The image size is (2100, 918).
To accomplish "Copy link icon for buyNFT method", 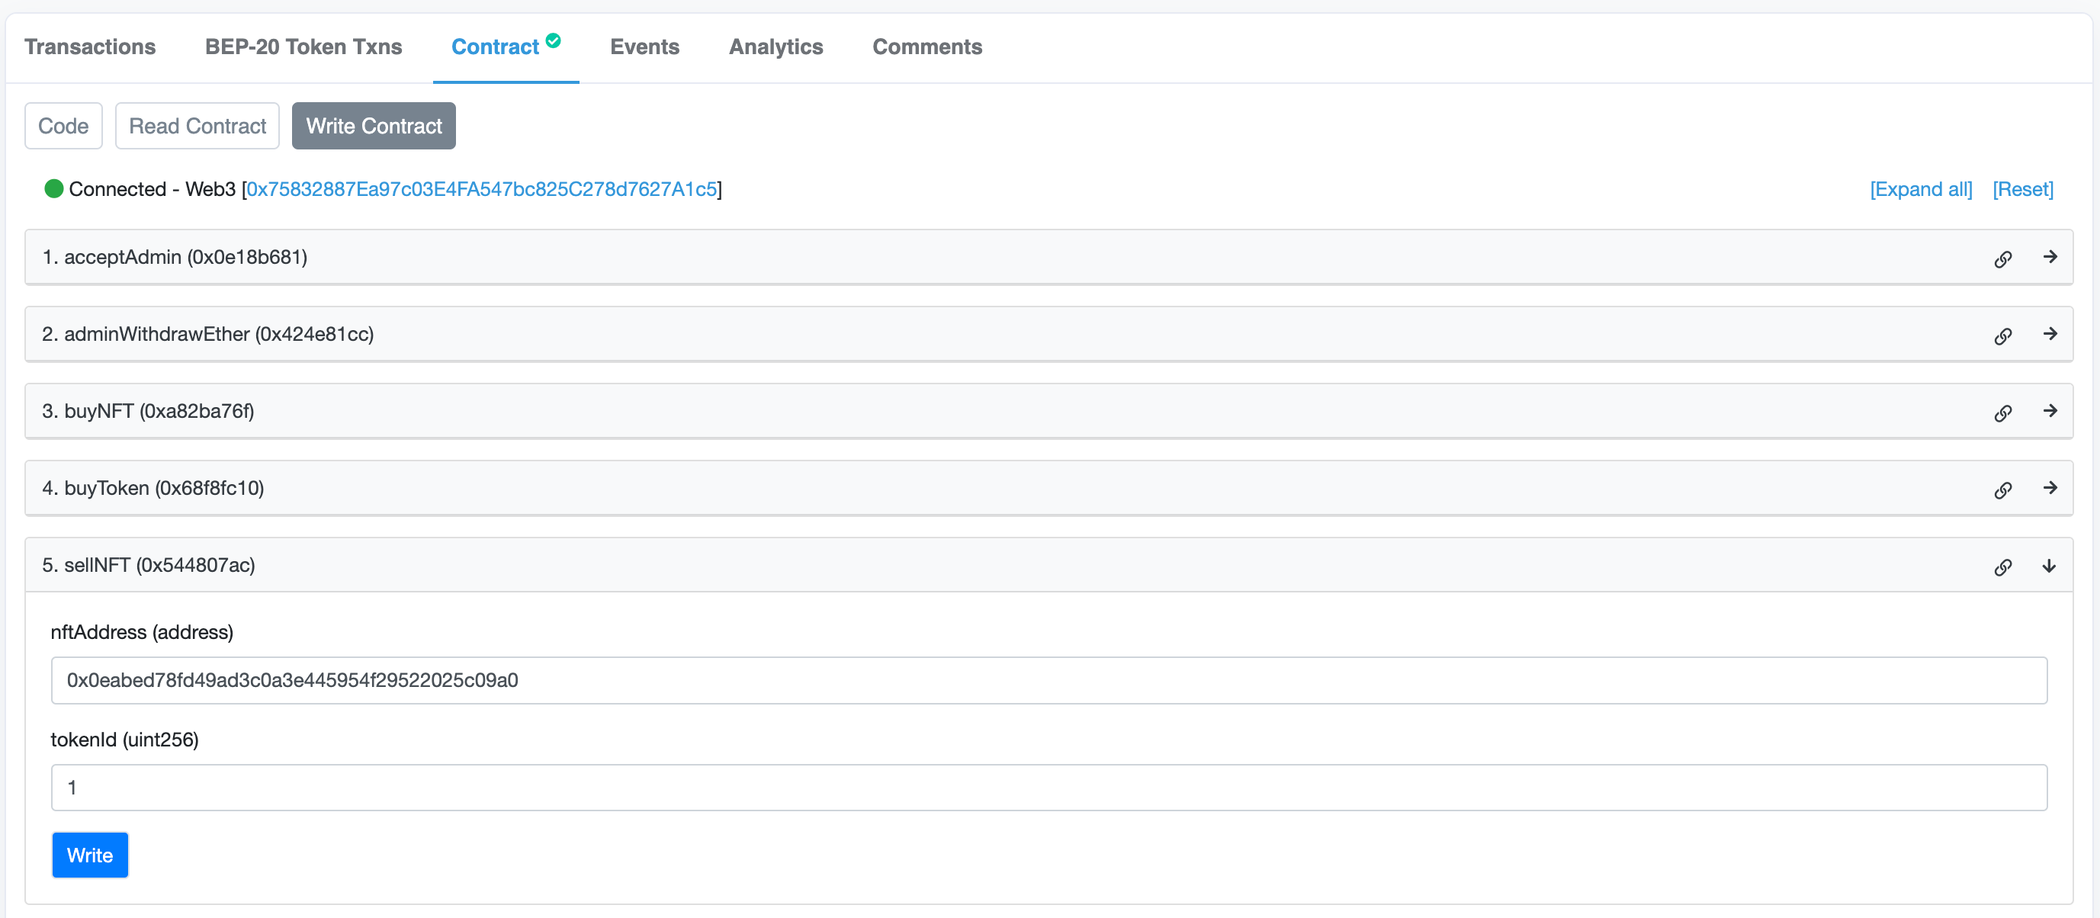I will tap(2003, 412).
